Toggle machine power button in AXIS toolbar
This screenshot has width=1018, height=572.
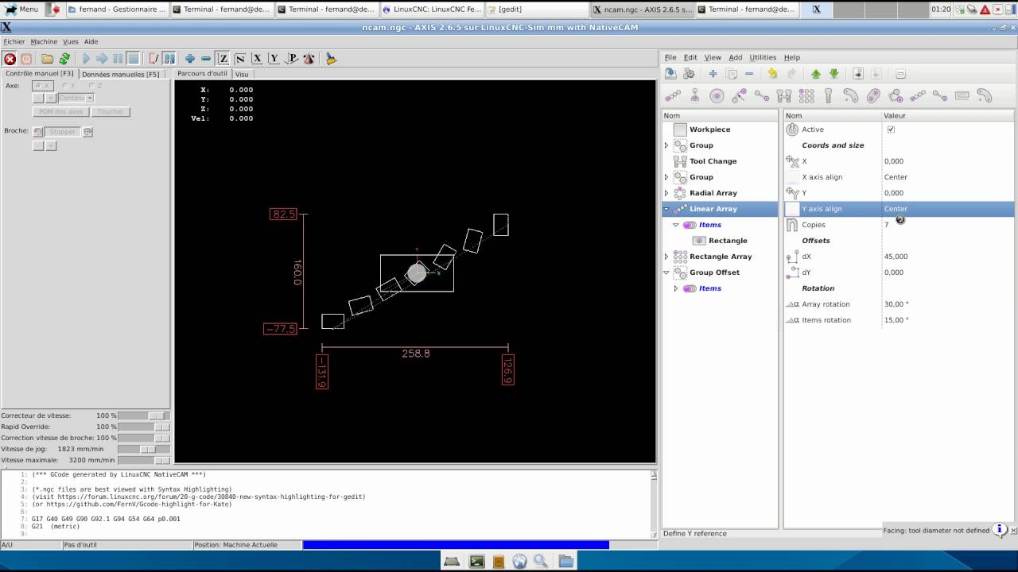tap(26, 59)
